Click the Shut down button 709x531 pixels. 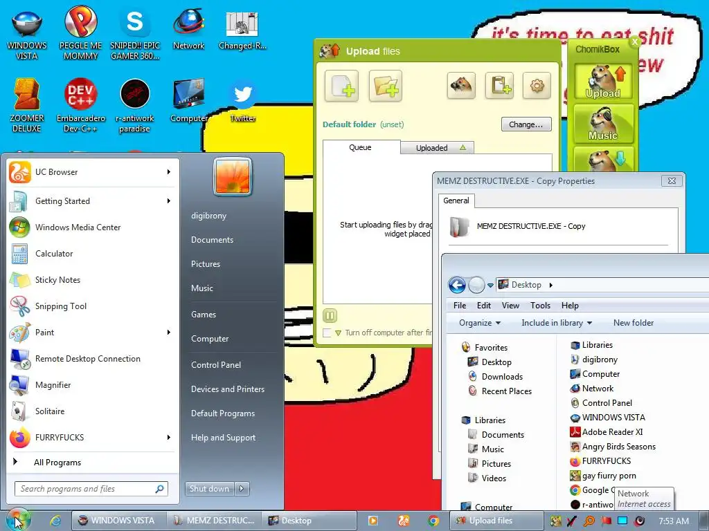click(x=209, y=489)
